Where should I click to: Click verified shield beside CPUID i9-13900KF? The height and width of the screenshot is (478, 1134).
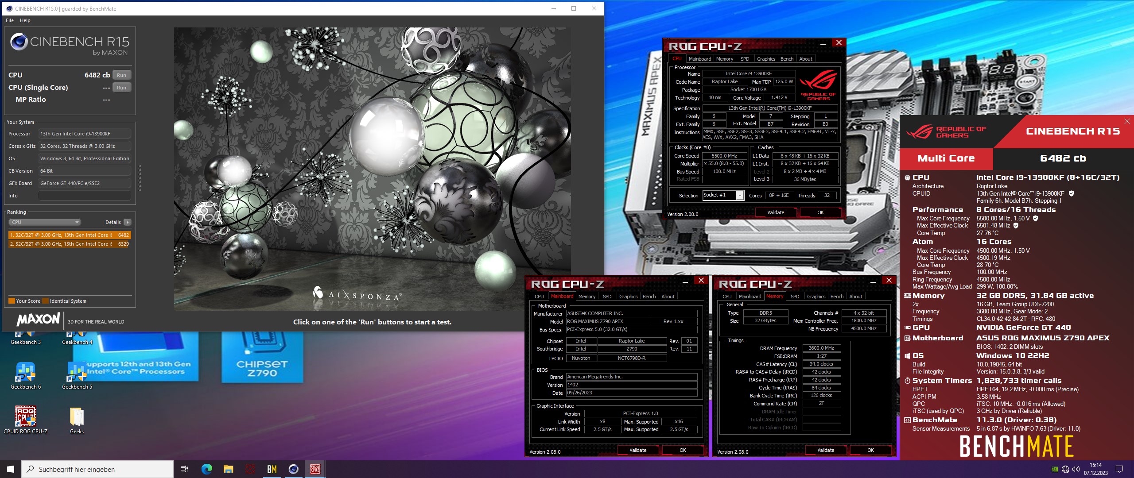click(x=1072, y=193)
